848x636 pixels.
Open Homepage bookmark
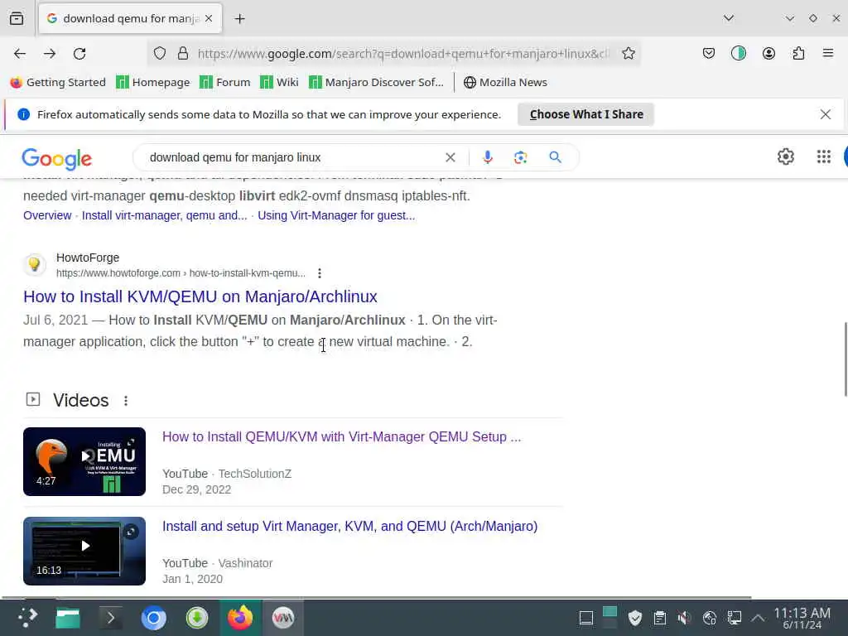153,82
